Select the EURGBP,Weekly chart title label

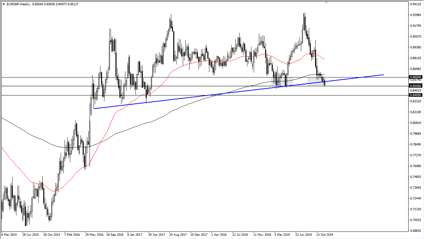pos(19,4)
